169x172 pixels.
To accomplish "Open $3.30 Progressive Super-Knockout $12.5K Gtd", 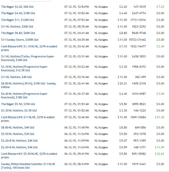I will tap(24, 67).
